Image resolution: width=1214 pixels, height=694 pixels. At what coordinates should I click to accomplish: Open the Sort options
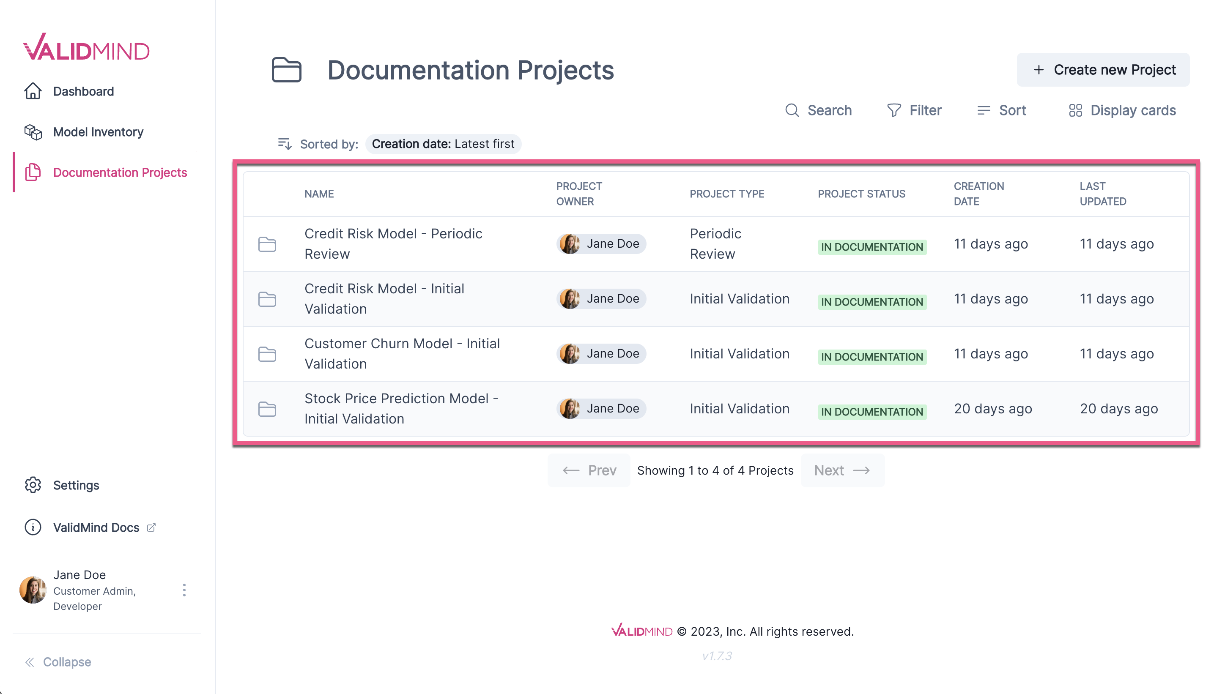[x=1001, y=110]
